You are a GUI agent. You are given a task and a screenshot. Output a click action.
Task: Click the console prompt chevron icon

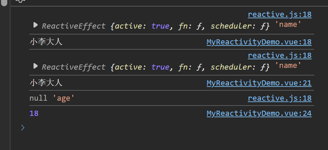point(23,128)
